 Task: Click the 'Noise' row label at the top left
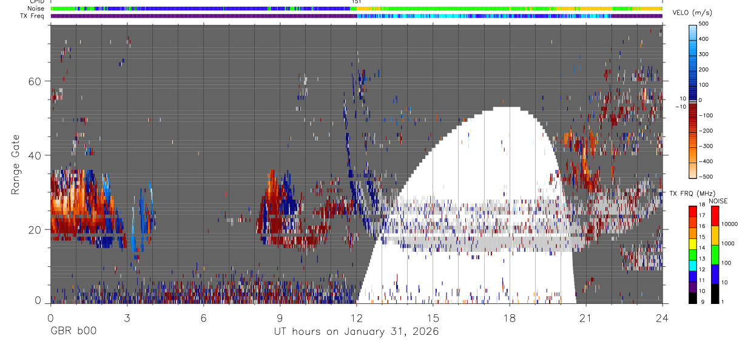coord(37,8)
